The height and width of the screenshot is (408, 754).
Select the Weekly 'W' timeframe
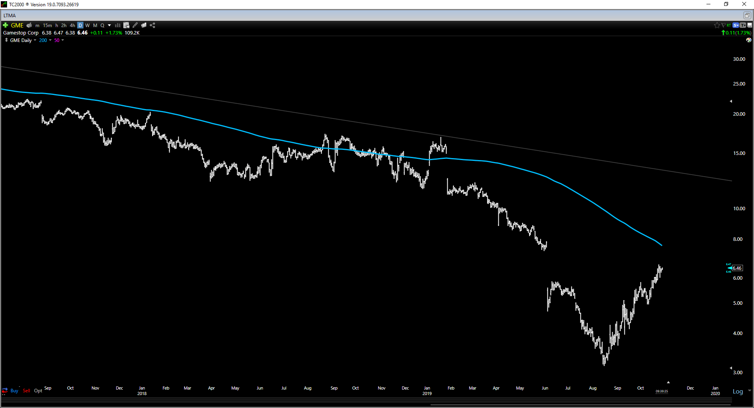88,25
